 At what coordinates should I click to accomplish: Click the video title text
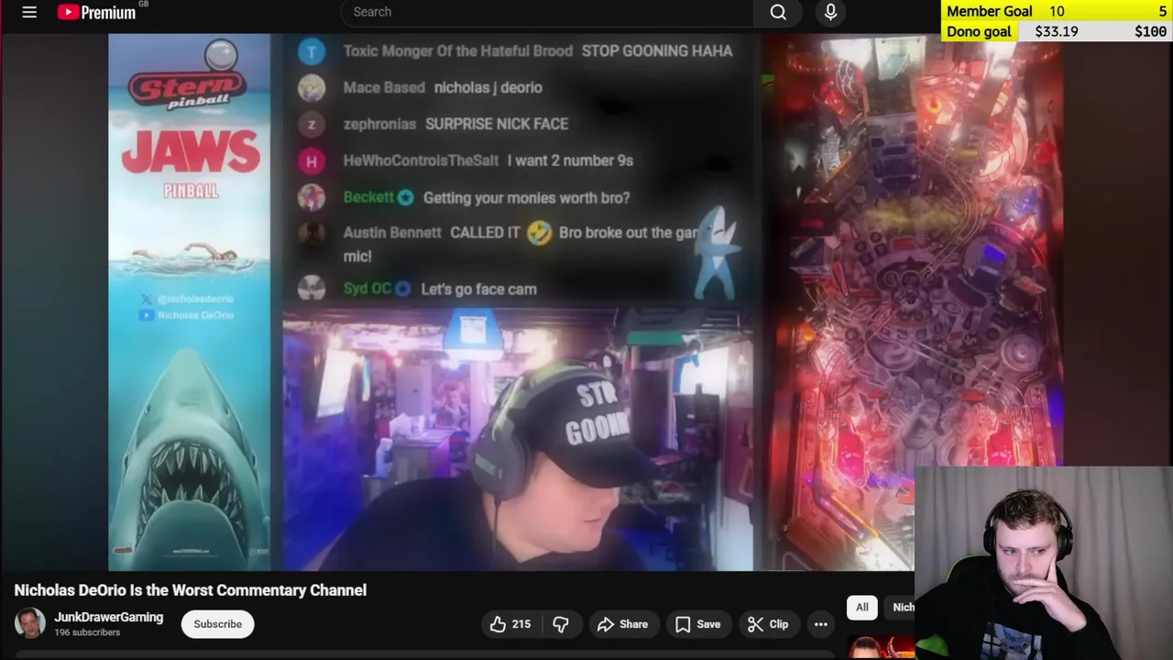point(190,590)
